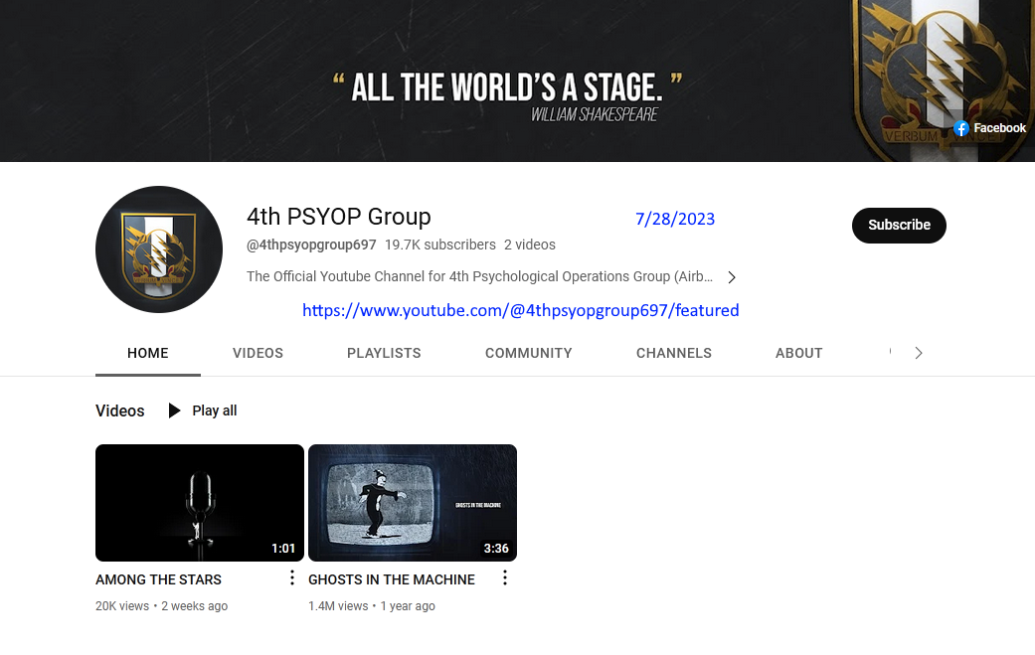Click the @4thpsyopgroup697 channel handle

(311, 245)
